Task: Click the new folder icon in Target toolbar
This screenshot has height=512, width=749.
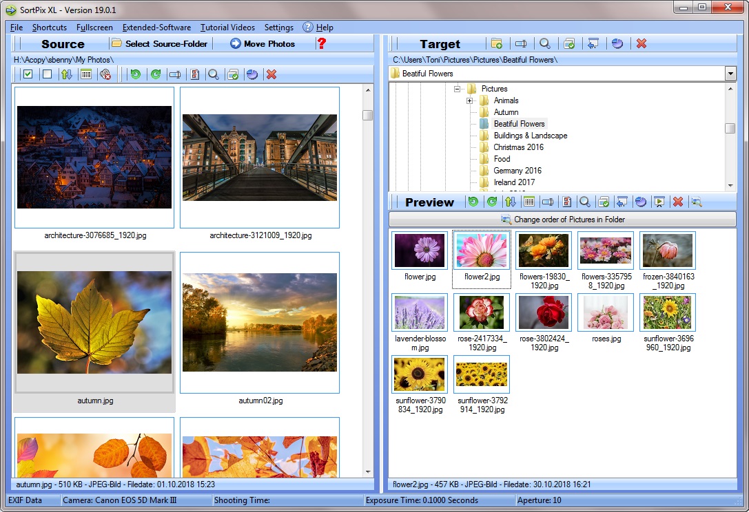Action: (496, 43)
